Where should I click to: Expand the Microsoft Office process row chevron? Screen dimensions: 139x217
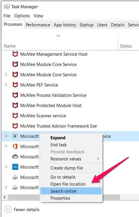[6, 146]
